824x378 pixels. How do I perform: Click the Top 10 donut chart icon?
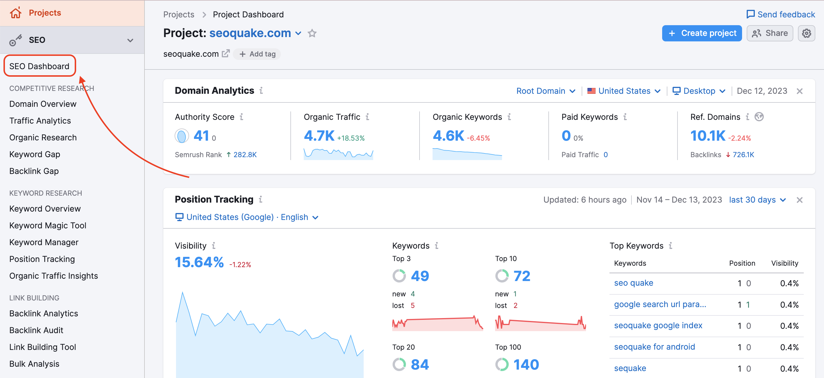pos(502,276)
